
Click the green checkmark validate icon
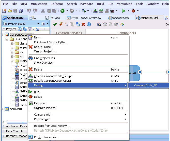(55, 24)
